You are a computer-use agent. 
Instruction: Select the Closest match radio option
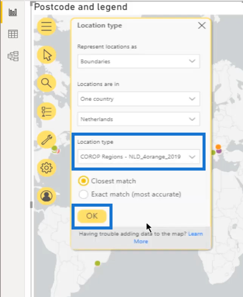pyautogui.click(x=83, y=181)
